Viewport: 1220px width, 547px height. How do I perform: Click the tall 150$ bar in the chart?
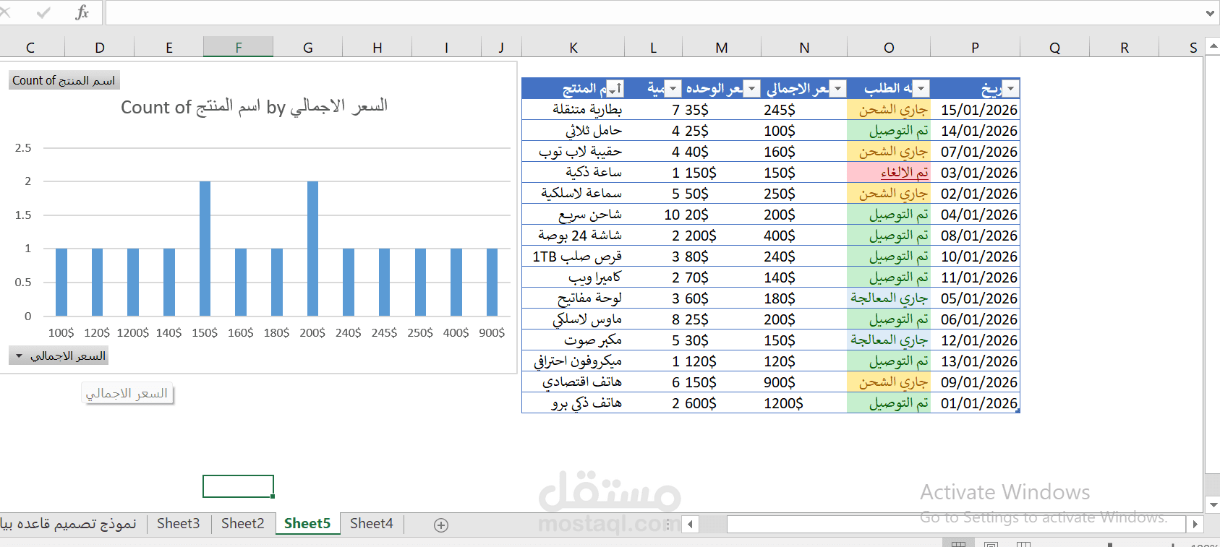coord(205,249)
